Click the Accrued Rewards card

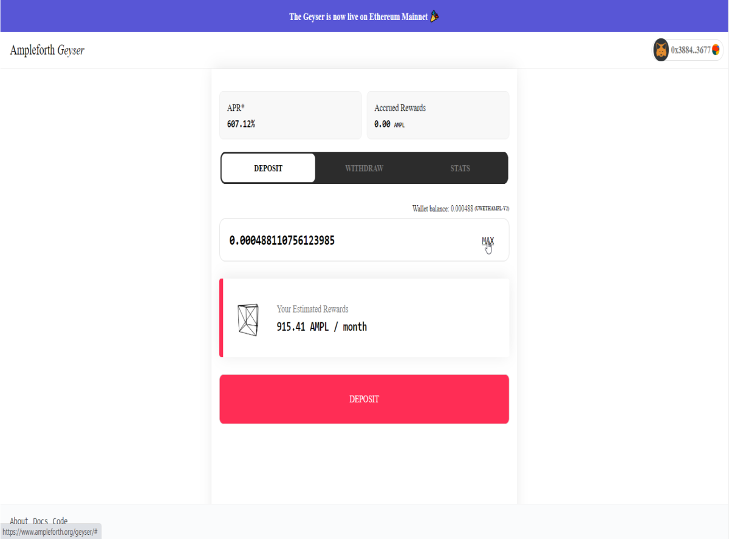point(438,115)
